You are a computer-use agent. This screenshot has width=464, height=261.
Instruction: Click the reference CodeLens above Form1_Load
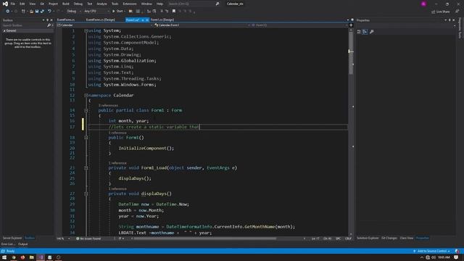(x=117, y=163)
